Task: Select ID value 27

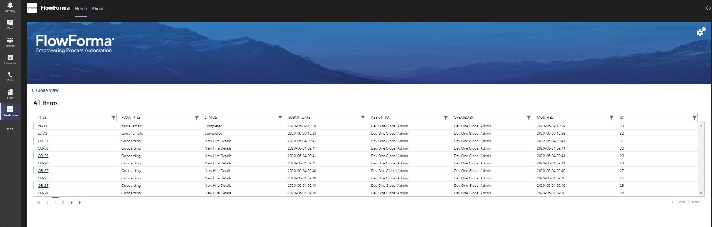Action: pos(622,171)
